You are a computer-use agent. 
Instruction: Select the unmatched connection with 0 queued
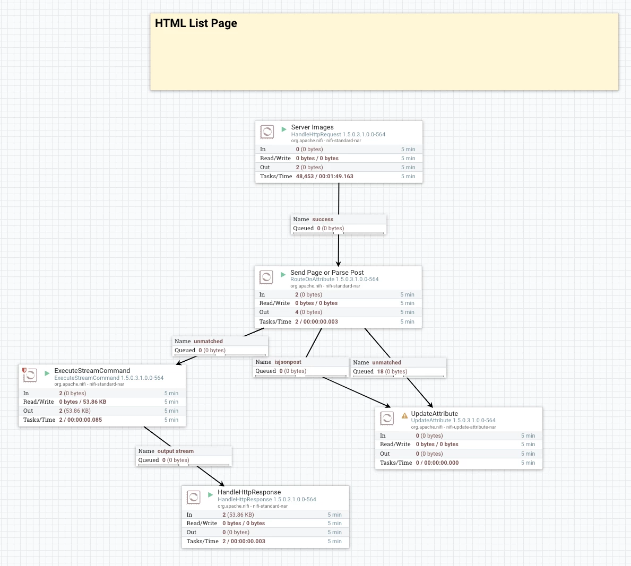[220, 345]
